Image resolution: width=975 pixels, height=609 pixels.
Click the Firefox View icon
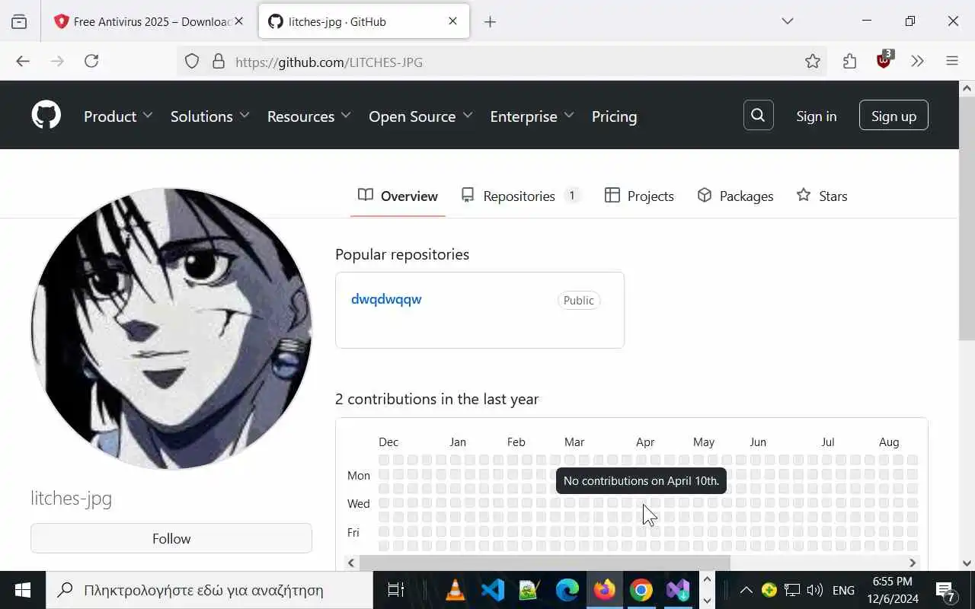pyautogui.click(x=19, y=21)
